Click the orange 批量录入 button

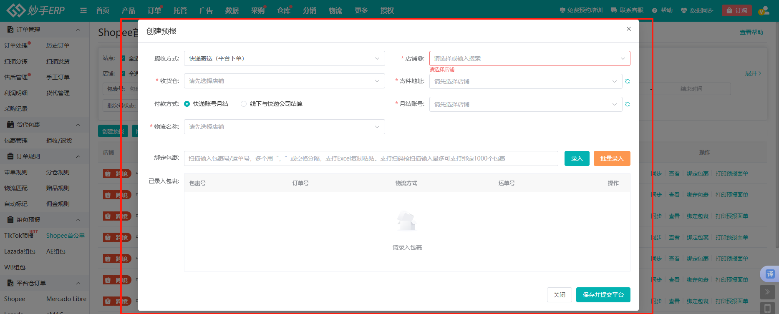pyautogui.click(x=612, y=158)
